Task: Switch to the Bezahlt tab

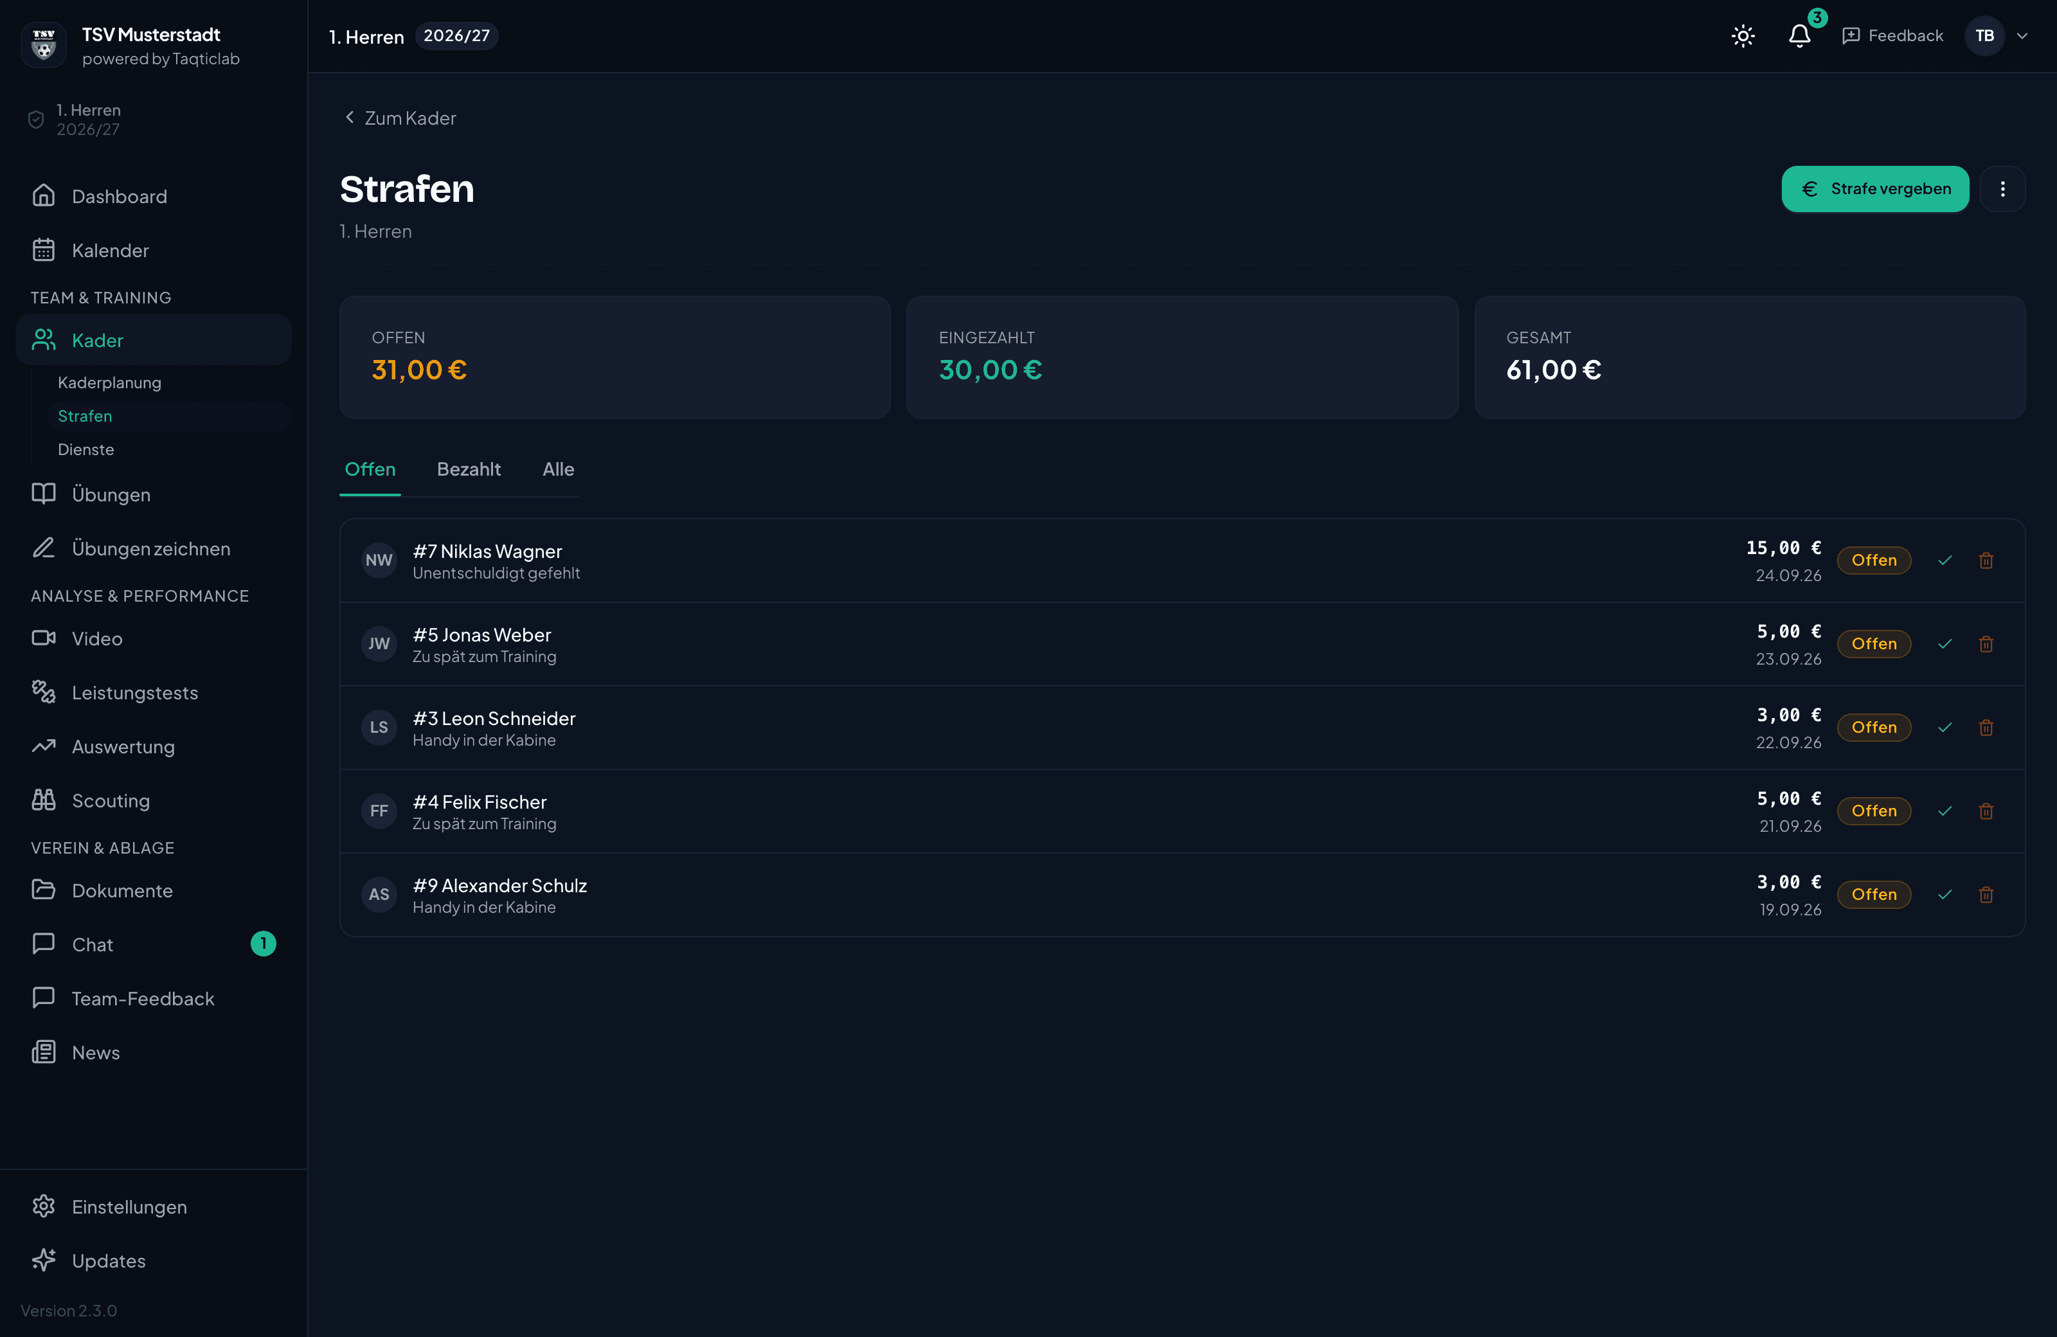Action: click(469, 469)
